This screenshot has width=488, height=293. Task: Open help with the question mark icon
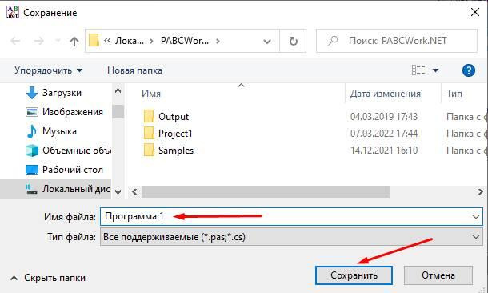[468, 70]
